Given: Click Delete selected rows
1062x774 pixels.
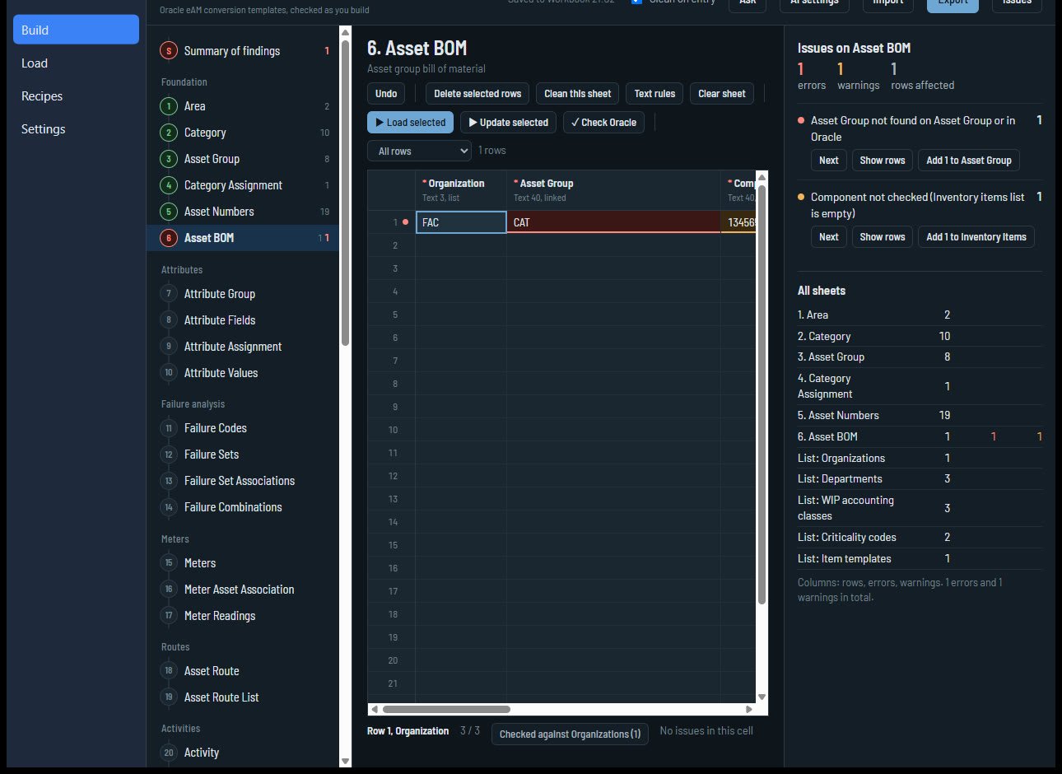Looking at the screenshot, I should coord(477,93).
